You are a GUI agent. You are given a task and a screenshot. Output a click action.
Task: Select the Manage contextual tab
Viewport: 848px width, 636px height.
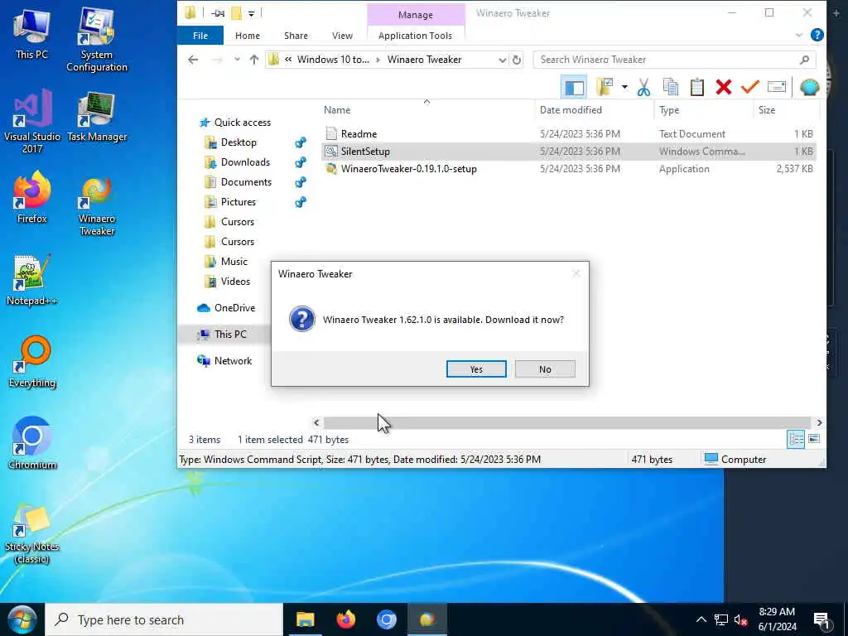416,15
